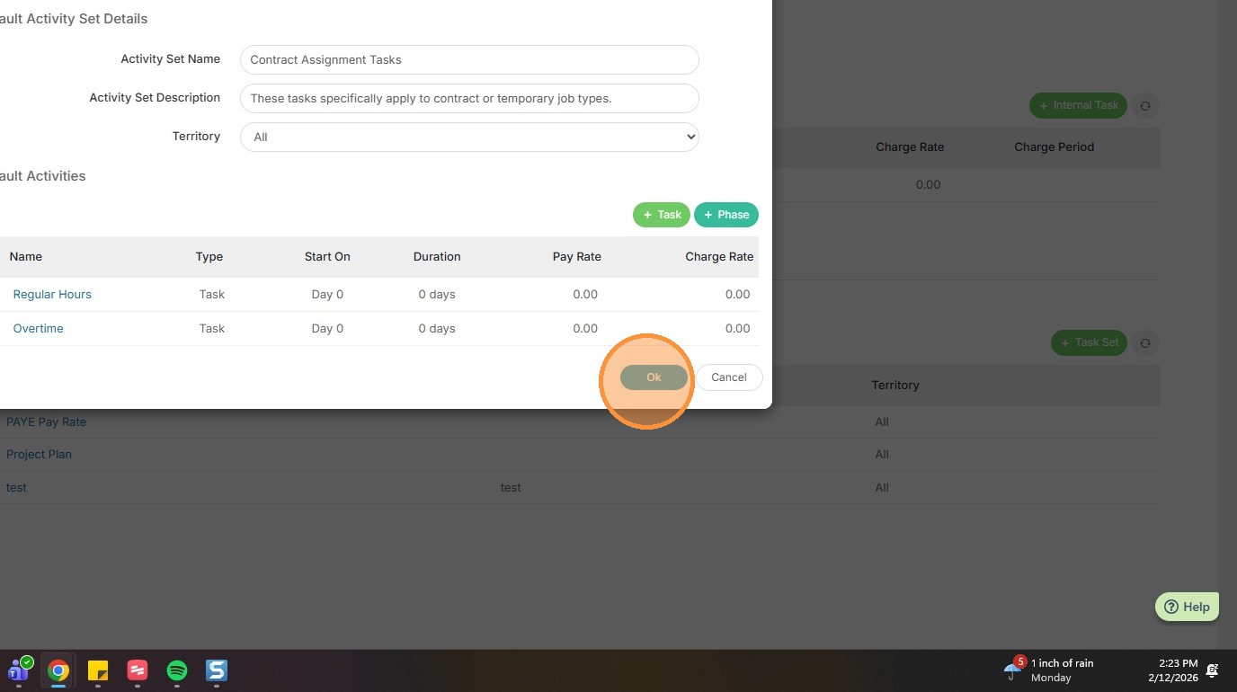Open the notification bell in the system tray

coord(1212,670)
